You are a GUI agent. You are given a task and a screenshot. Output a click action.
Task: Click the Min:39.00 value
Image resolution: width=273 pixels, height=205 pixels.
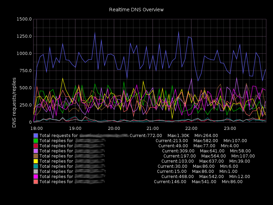point(240,161)
